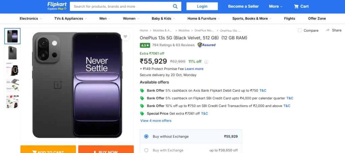Image resolution: width=345 pixels, height=153 pixels.
Task: Expand the Electronics category dropdown
Action: pyautogui.click(x=31, y=18)
